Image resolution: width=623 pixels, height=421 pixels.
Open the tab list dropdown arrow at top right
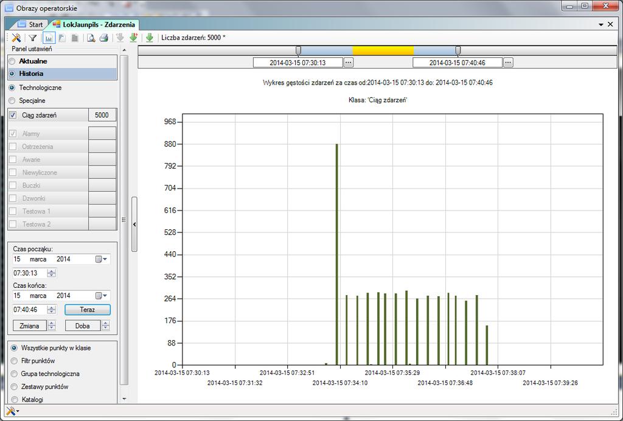click(600, 24)
